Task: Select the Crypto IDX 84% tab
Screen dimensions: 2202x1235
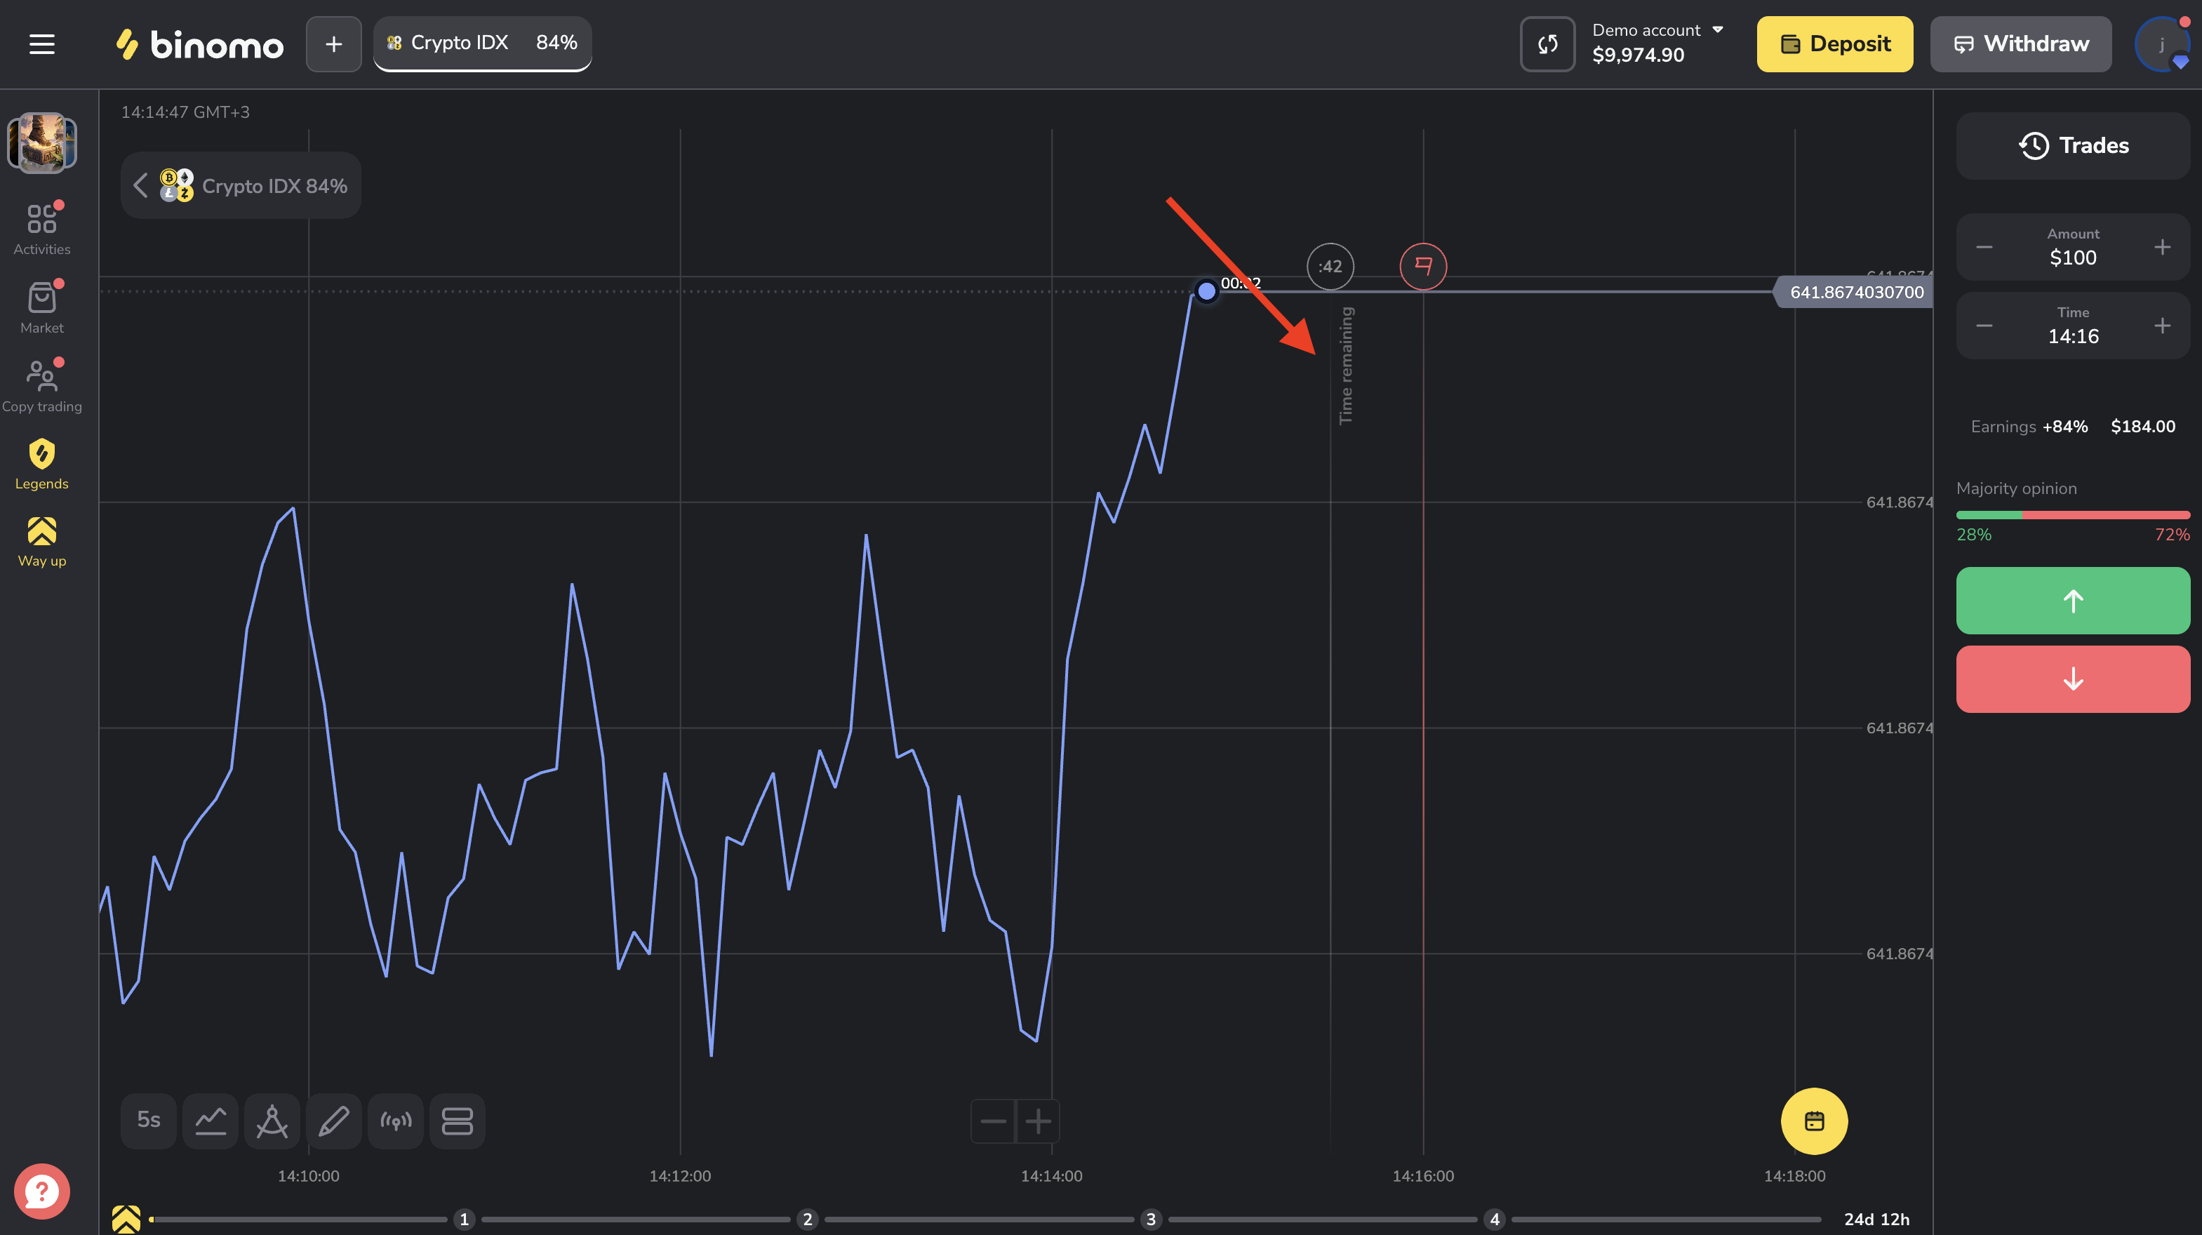Action: click(x=482, y=43)
